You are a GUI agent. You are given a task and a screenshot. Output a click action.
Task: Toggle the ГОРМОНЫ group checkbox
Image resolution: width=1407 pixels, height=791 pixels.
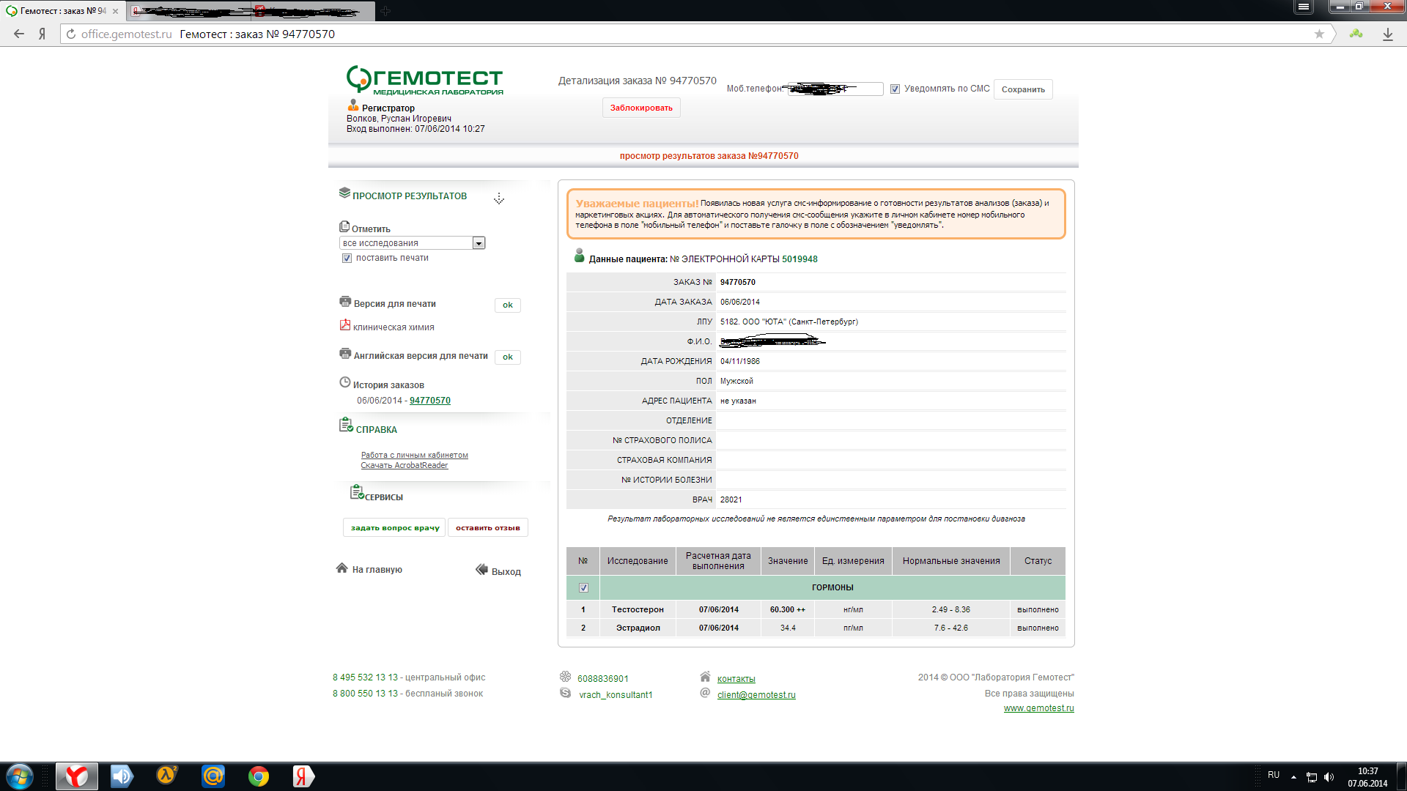583,588
